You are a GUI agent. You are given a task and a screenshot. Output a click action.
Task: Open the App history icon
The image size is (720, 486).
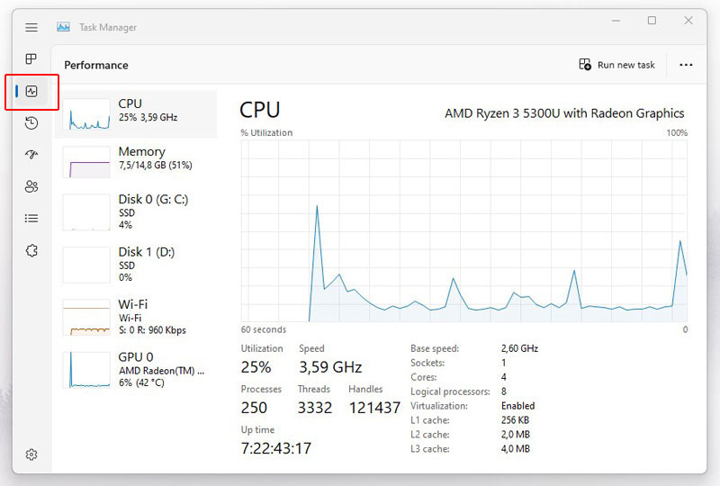(x=31, y=123)
